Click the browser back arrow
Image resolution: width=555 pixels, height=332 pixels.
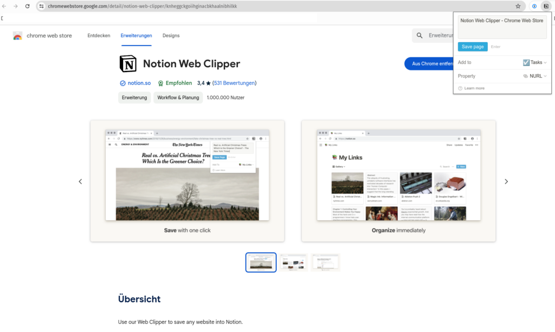tap(4, 6)
